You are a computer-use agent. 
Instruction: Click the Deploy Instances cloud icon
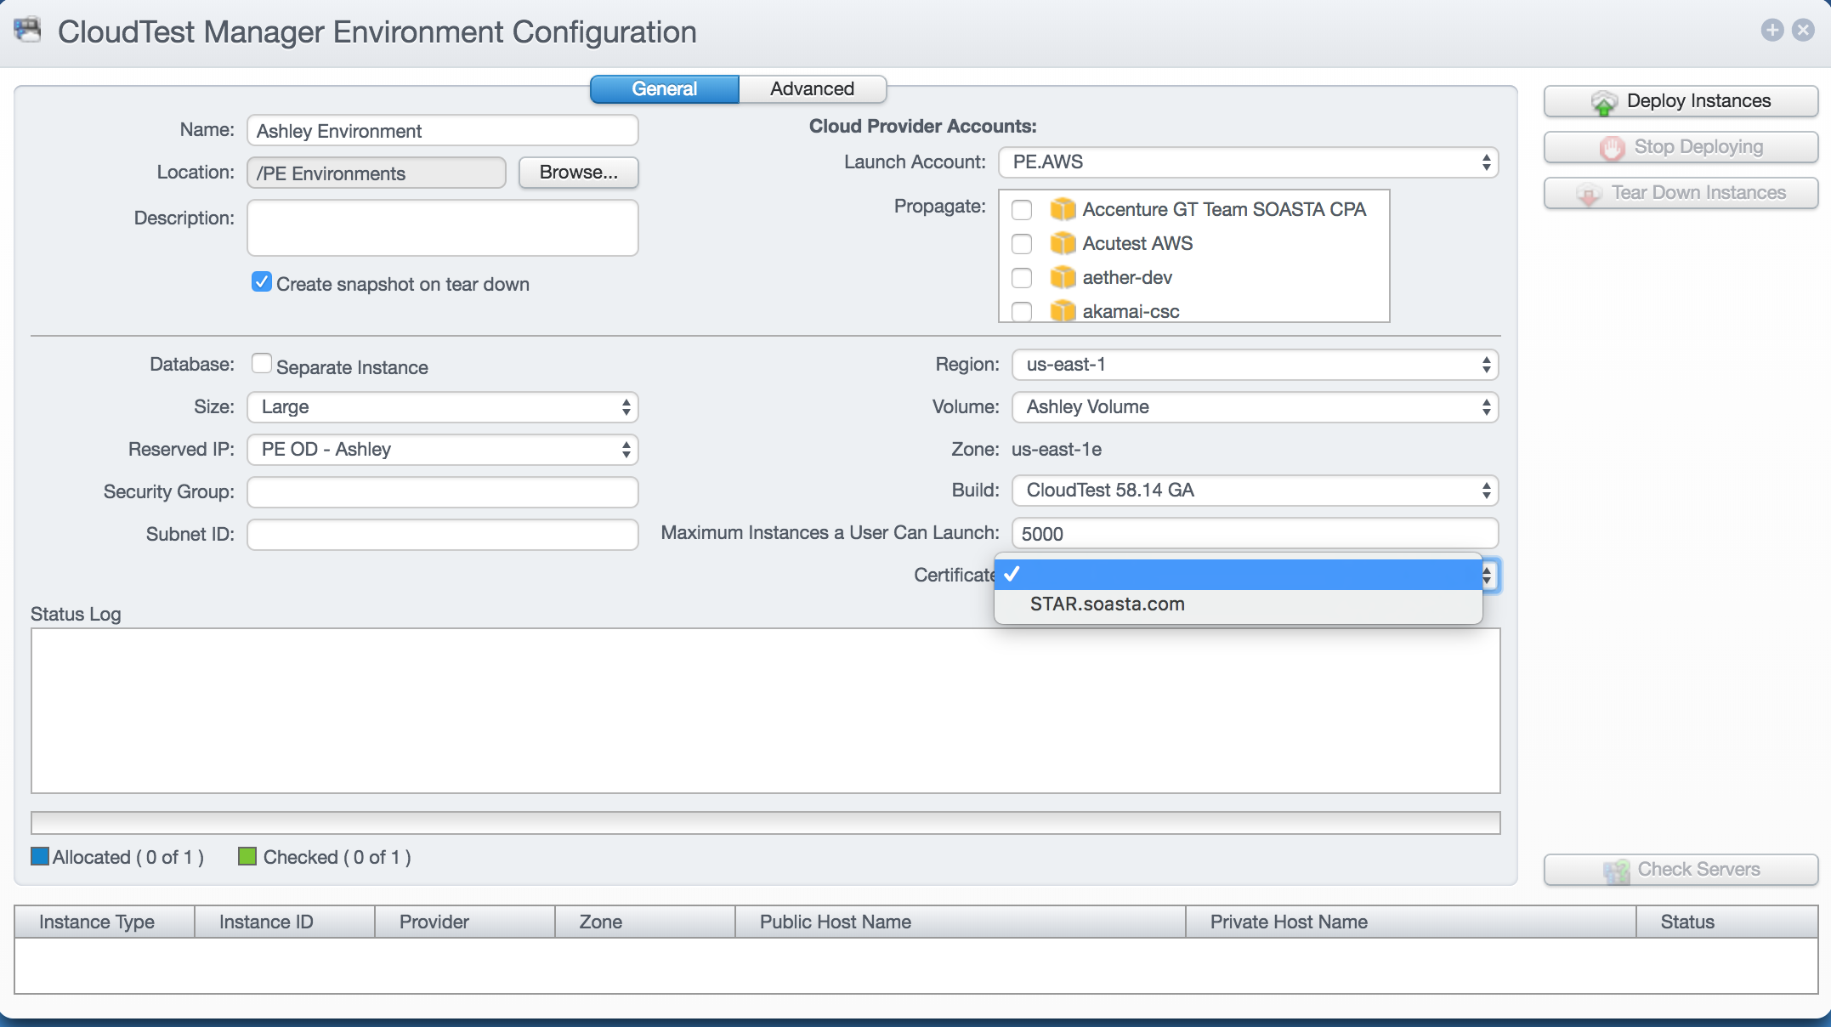click(1603, 102)
